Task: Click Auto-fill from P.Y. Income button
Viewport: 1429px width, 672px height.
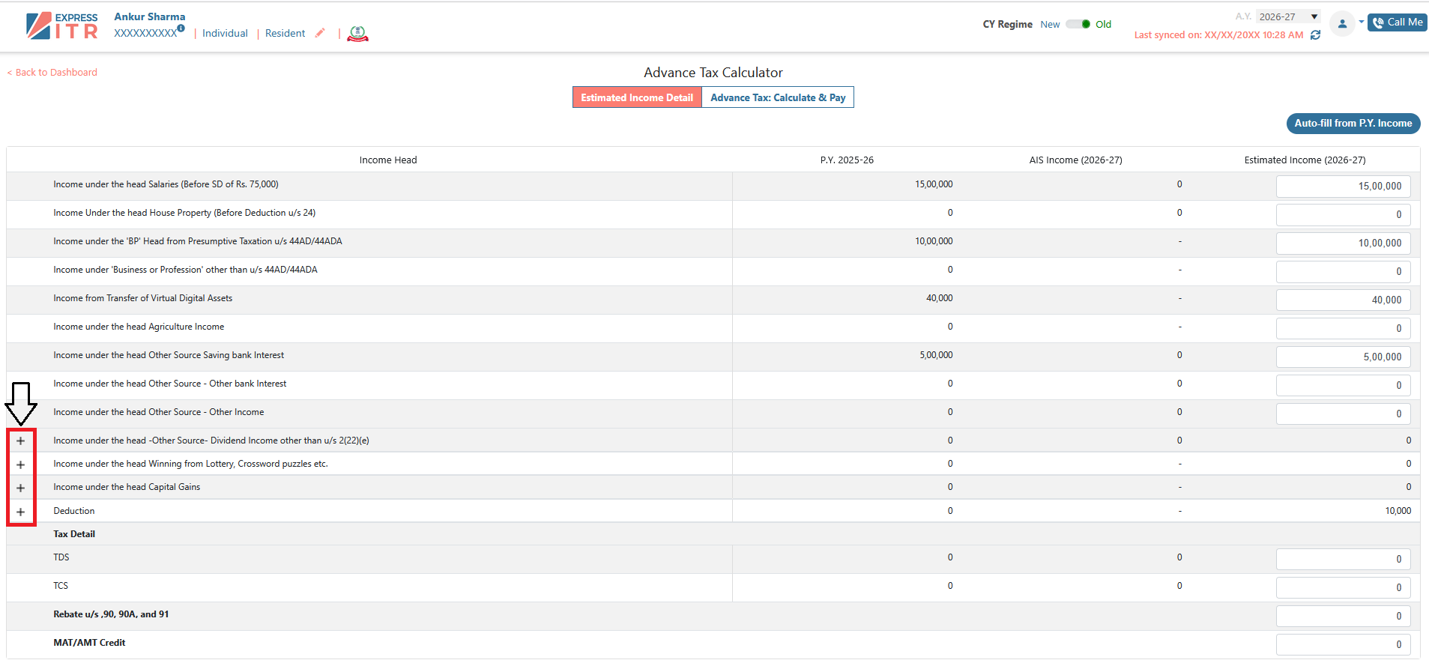Action: coord(1353,124)
